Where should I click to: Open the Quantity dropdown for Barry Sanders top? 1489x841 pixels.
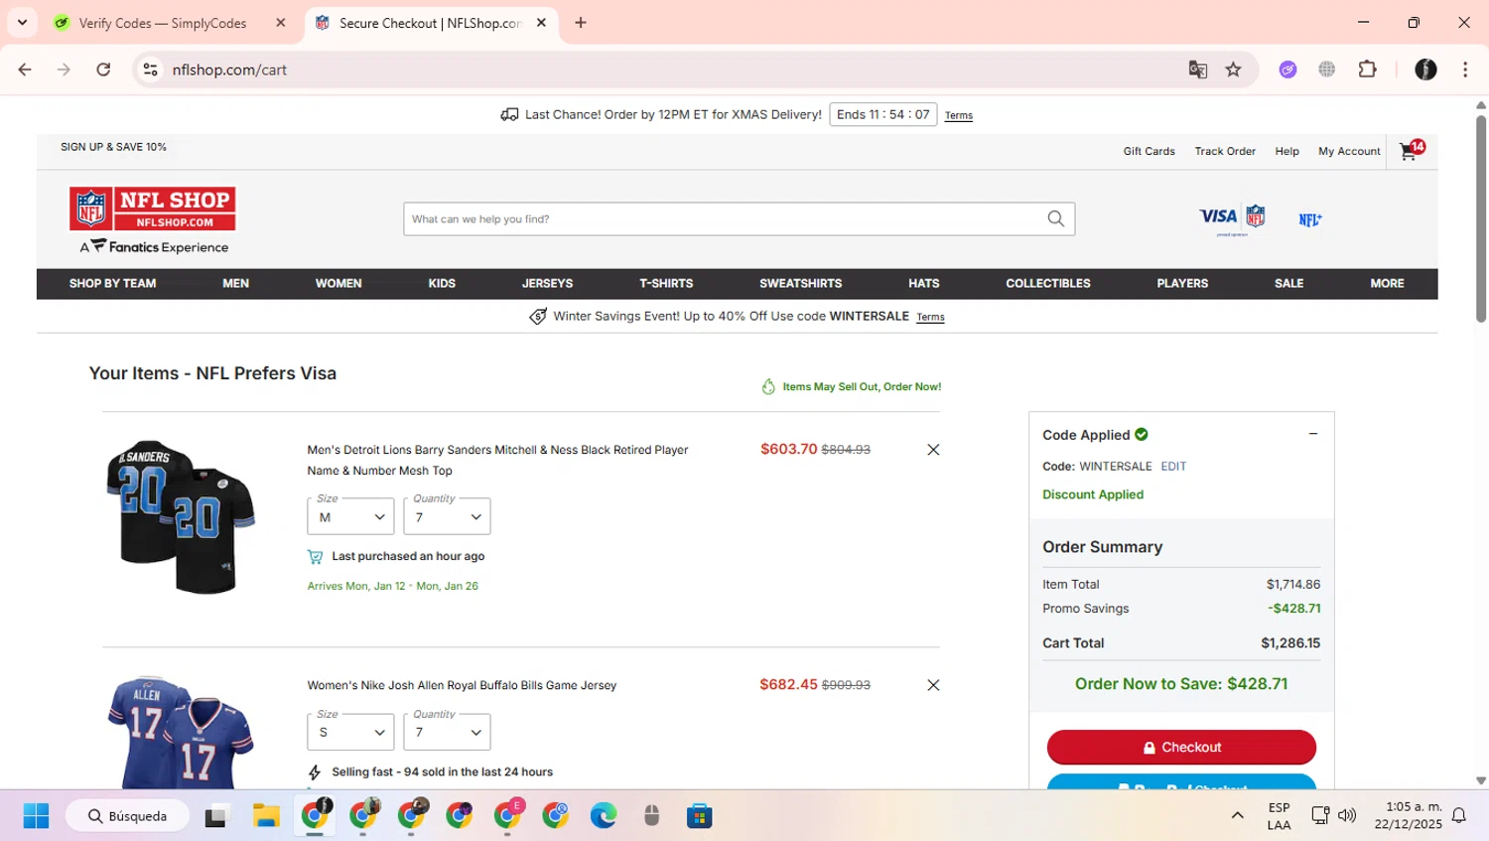pyautogui.click(x=447, y=516)
